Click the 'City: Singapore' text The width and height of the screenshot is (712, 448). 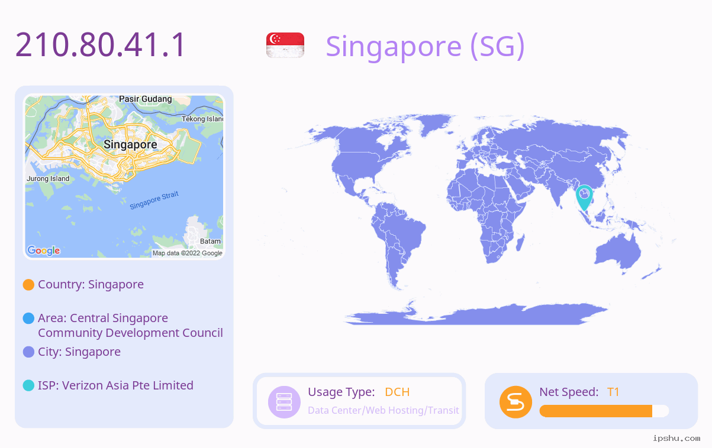click(79, 352)
